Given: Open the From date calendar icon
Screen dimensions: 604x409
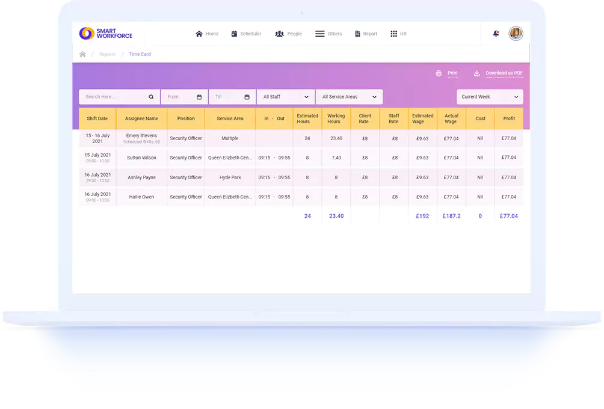Looking at the screenshot, I should [199, 97].
